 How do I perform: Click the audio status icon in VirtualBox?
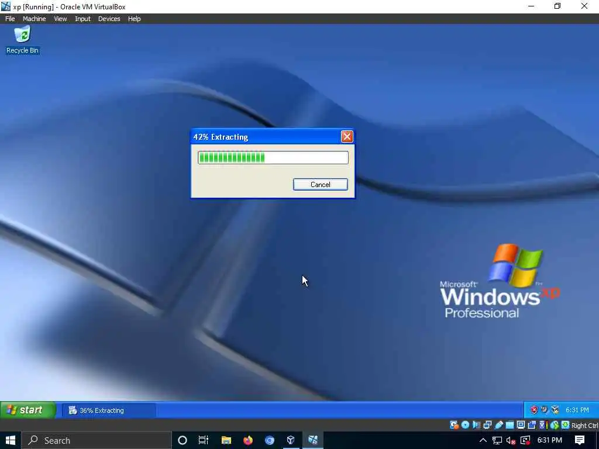(x=476, y=425)
